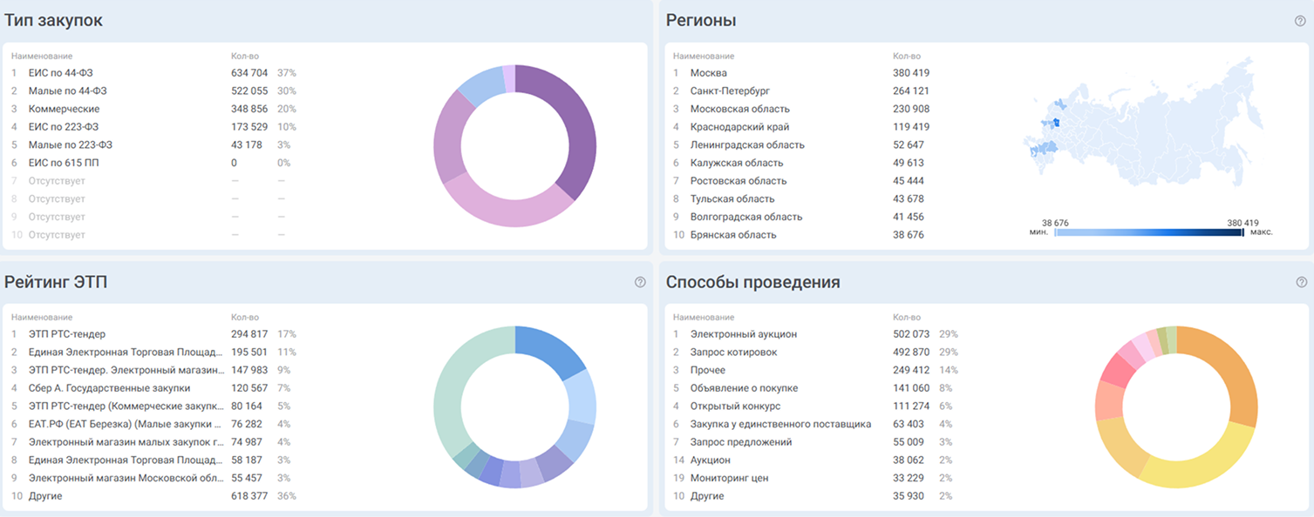Click the min-max color scale under the map
Screen dimensions: 1314x517
pos(1149,232)
